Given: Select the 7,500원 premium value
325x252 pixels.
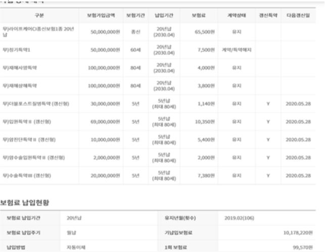Looking at the screenshot, I should (x=206, y=50).
